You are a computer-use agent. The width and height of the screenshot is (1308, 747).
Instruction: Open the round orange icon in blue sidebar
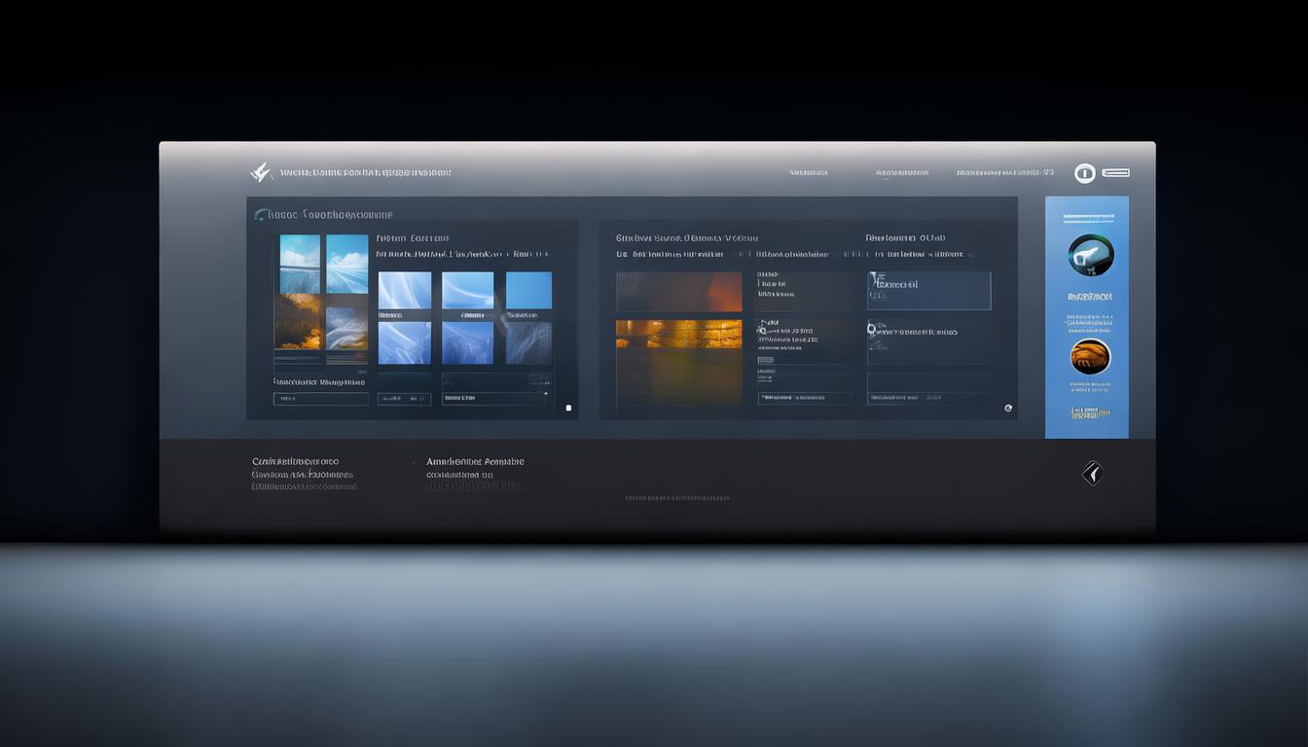(1090, 357)
